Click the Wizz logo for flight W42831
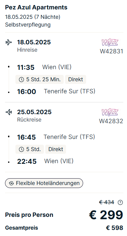Screen dimensions: 127x236 pos(110,42)
